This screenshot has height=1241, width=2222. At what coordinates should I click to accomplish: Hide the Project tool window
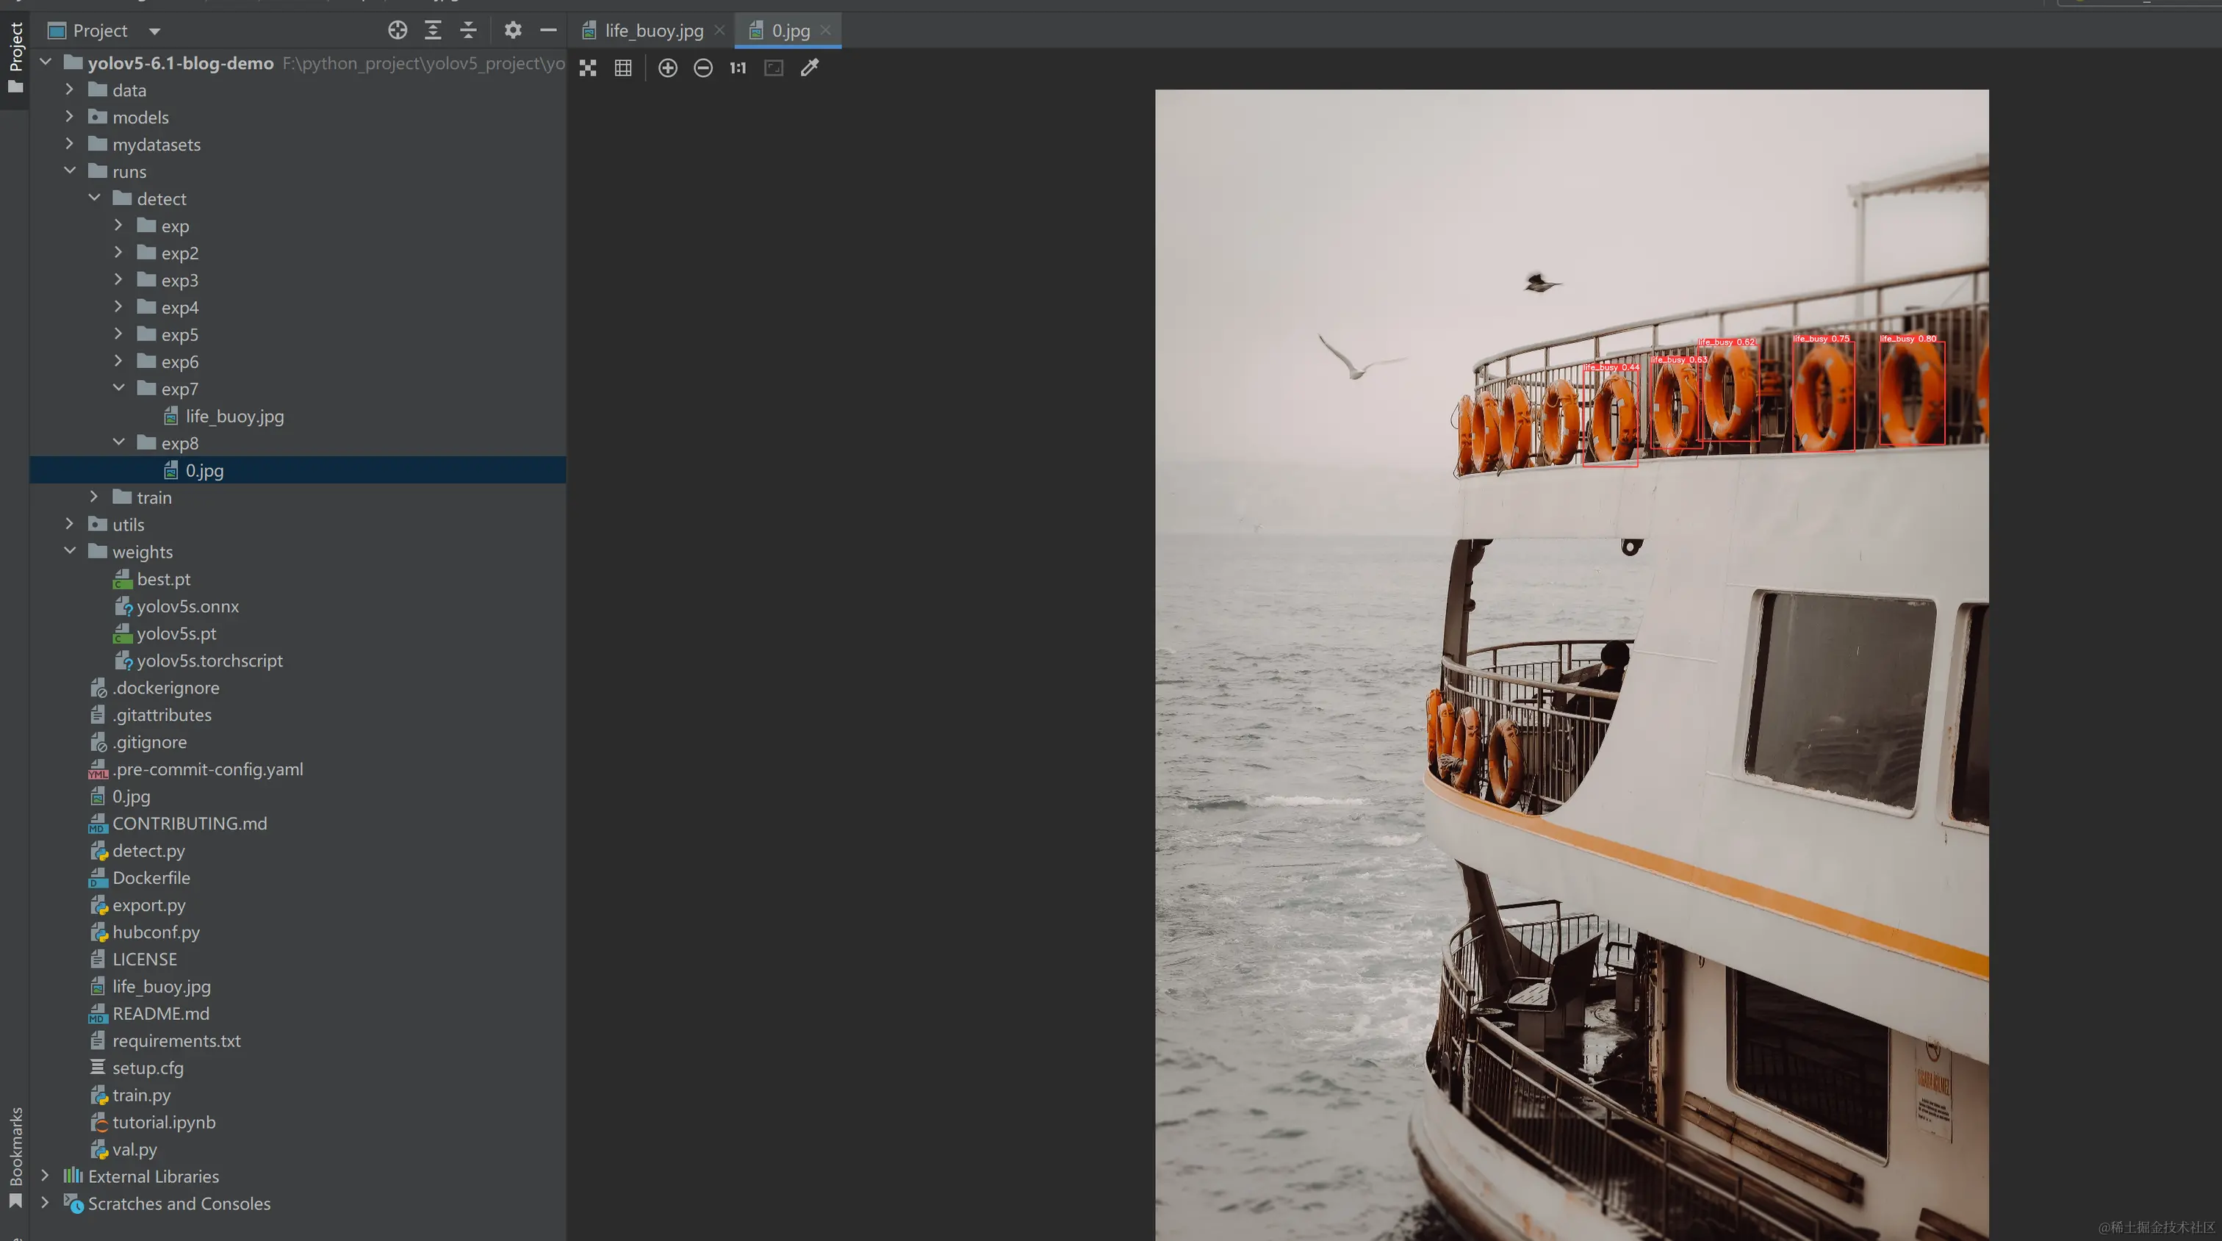pos(547,31)
